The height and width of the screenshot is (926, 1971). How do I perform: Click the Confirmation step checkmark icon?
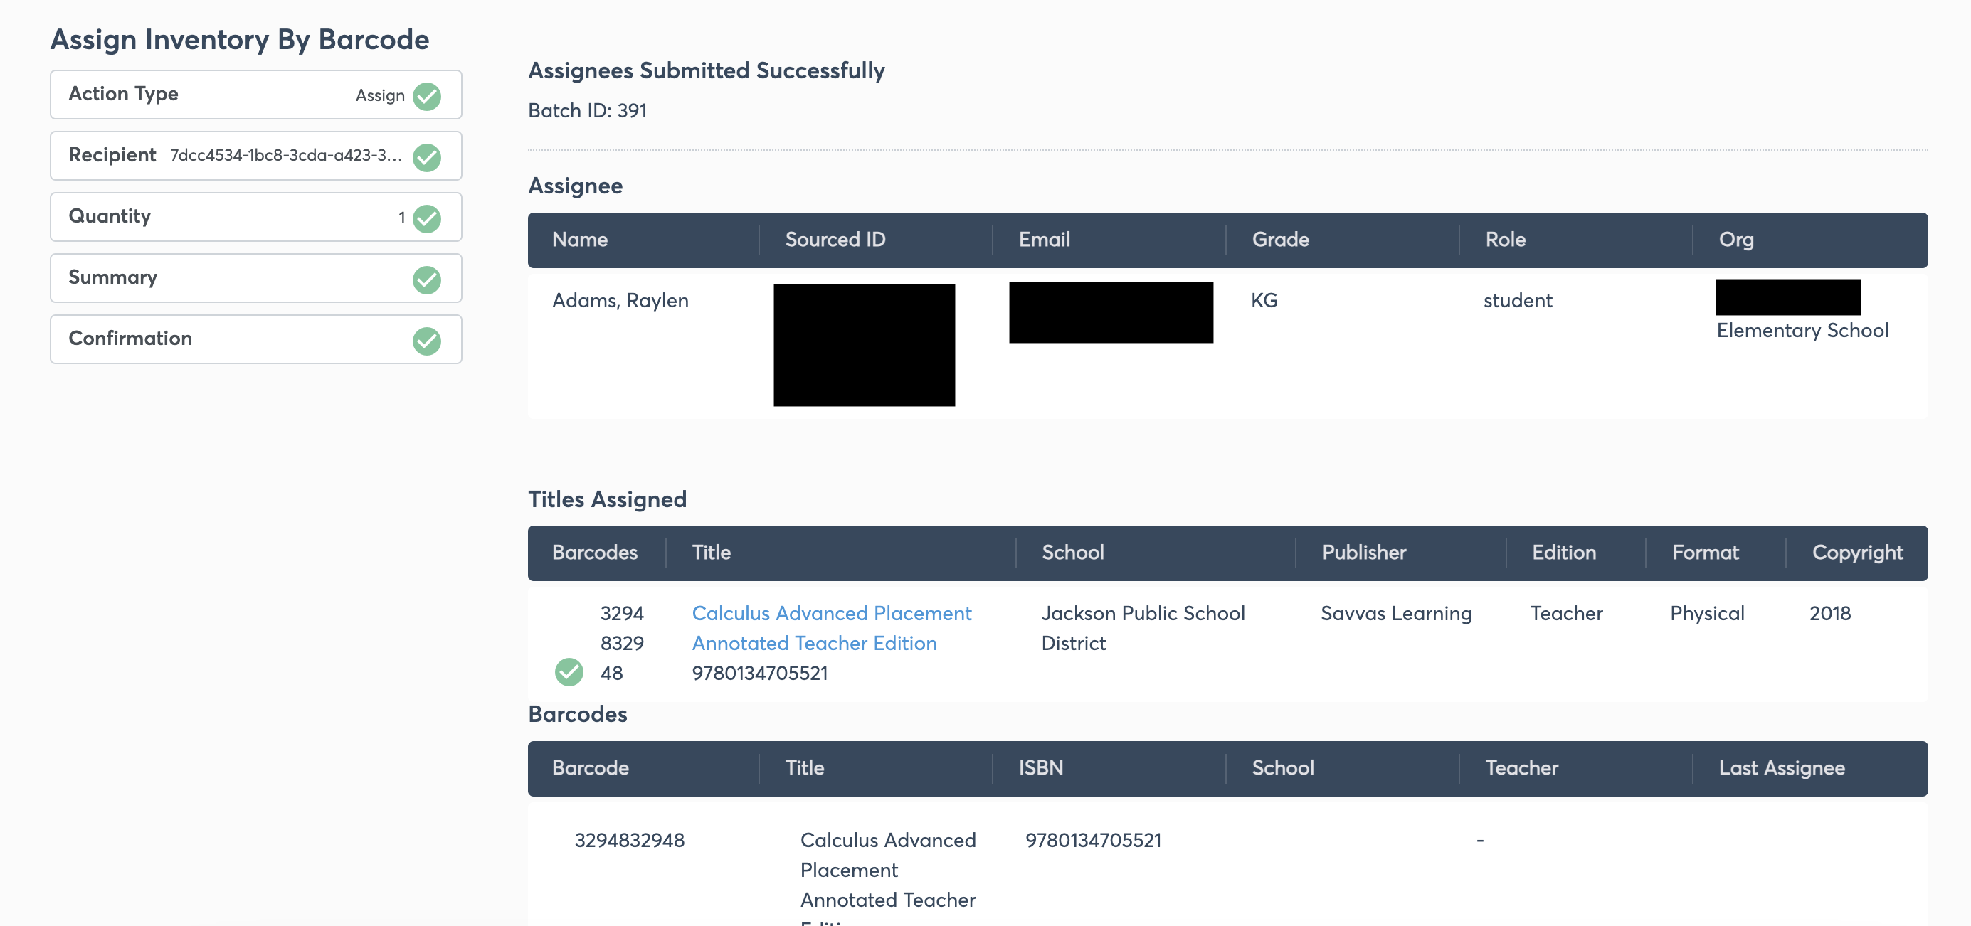pos(427,340)
